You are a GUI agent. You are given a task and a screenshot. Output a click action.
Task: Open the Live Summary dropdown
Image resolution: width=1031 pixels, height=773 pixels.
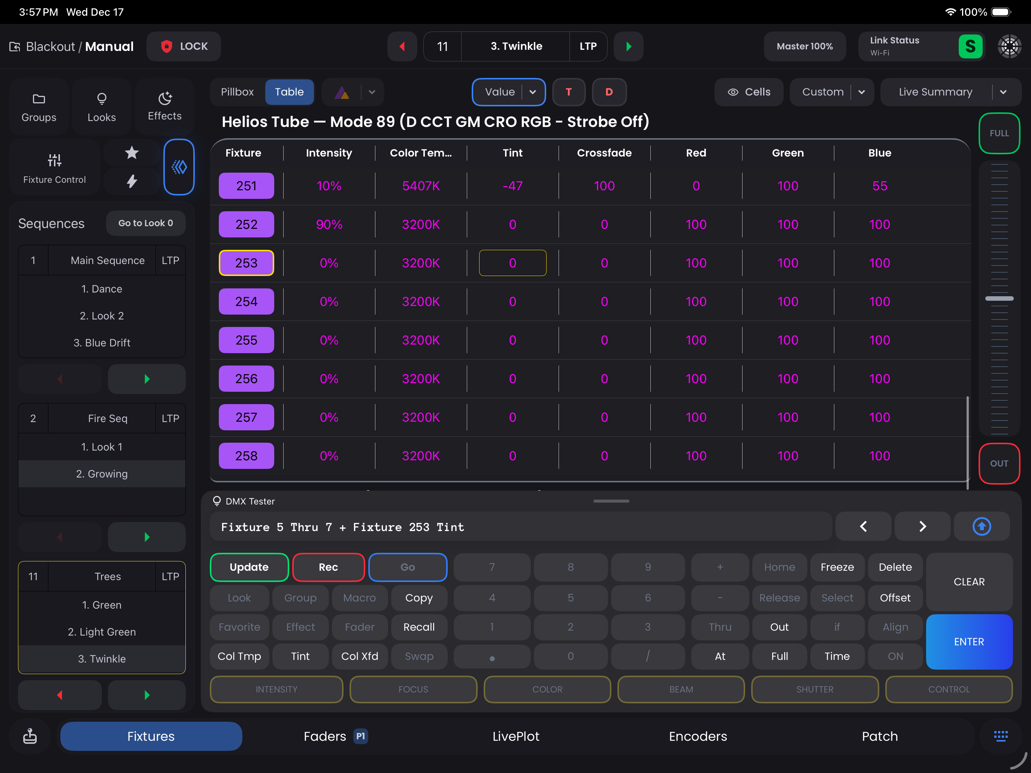pos(1004,92)
